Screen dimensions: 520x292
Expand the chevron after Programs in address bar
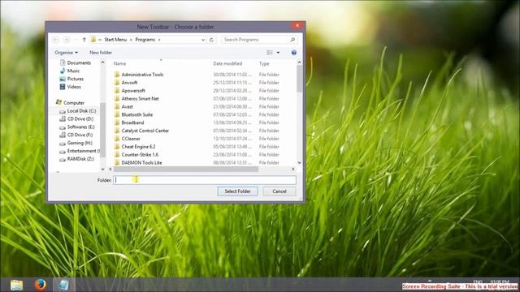tap(159, 40)
